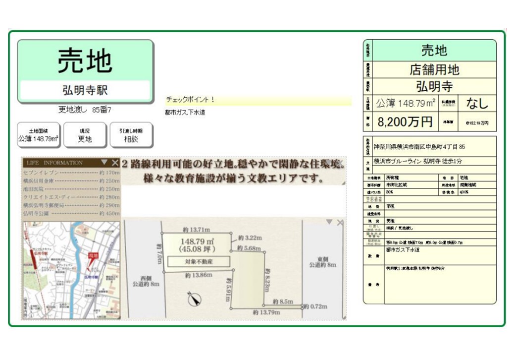
Task: Click down triangle on plot diagram panel
Action: pos(329,222)
